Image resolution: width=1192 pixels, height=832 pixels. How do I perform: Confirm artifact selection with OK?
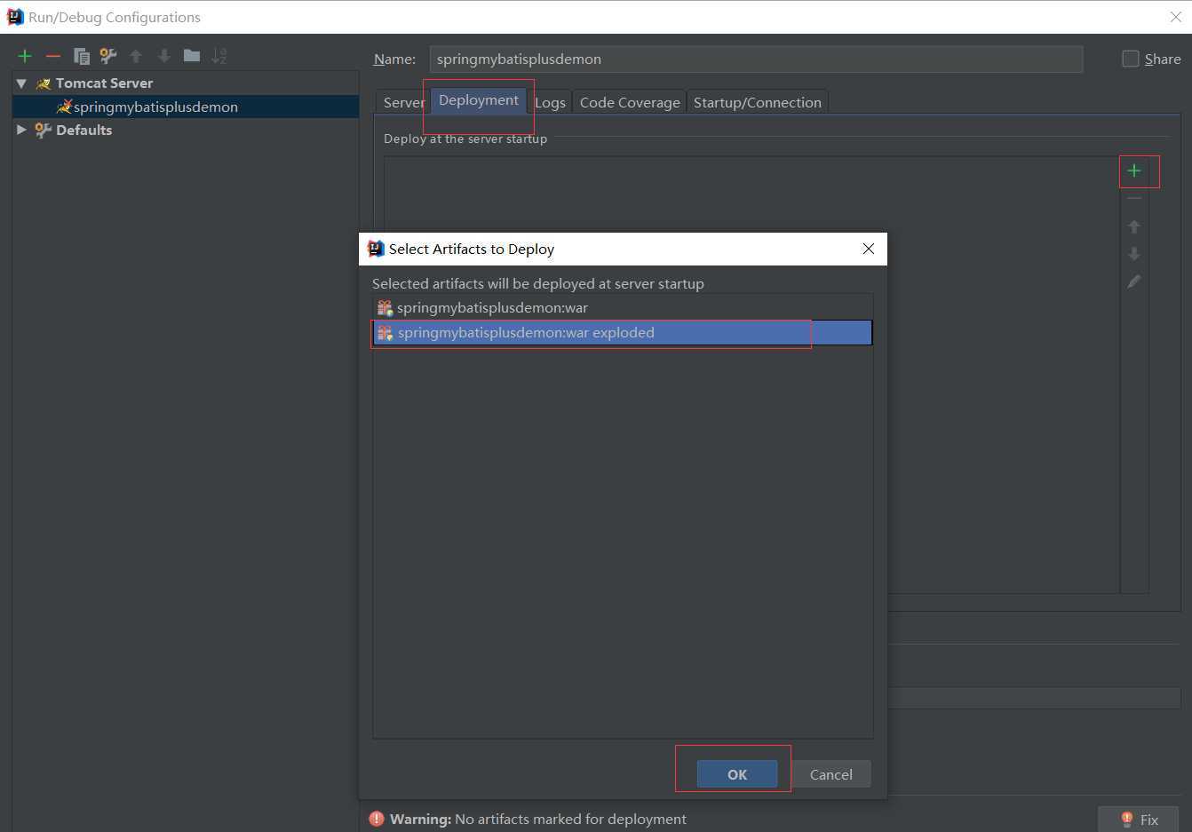click(737, 774)
